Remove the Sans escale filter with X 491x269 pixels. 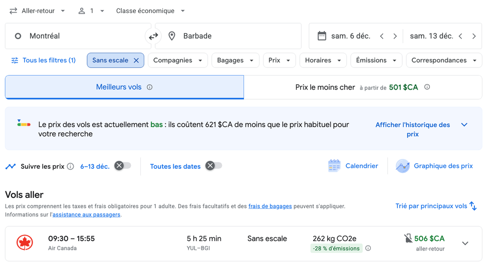(136, 60)
